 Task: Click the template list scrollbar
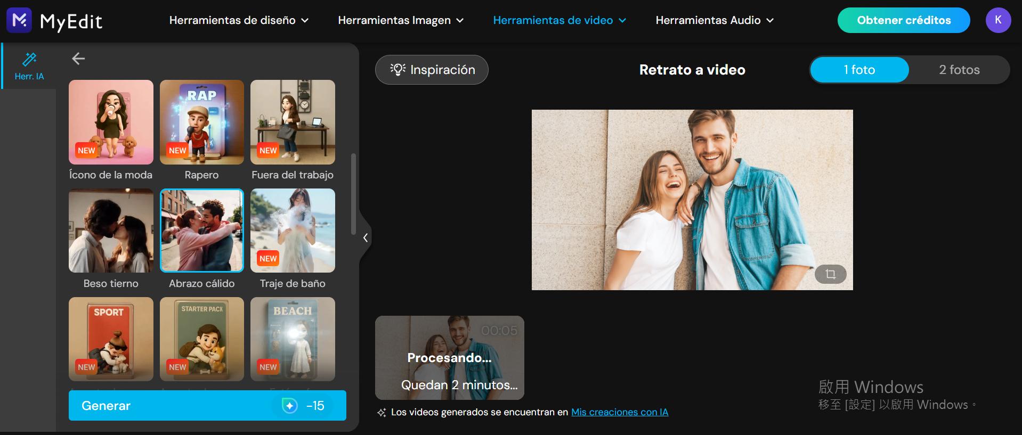(353, 194)
